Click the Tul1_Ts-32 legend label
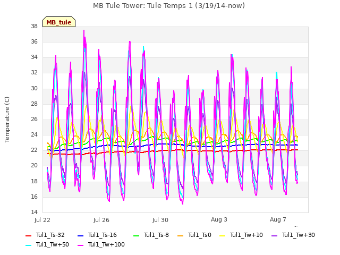340x255 pixels. pos(50,235)
